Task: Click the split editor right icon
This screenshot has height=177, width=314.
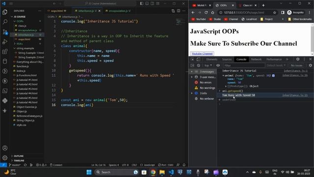Action: tap(179, 11)
